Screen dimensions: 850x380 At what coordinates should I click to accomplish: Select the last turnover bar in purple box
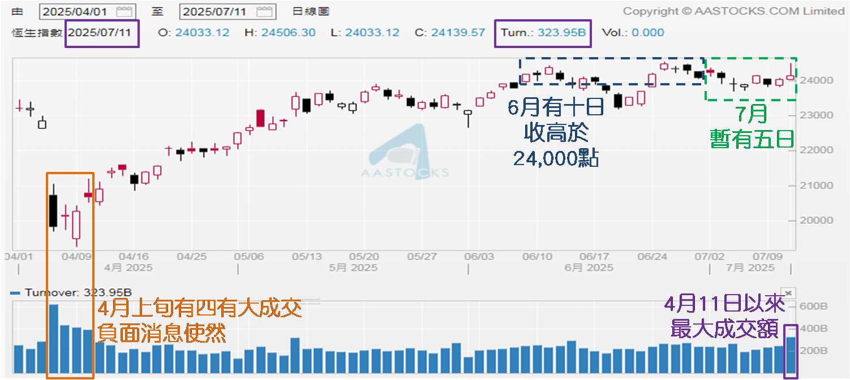coord(791,354)
